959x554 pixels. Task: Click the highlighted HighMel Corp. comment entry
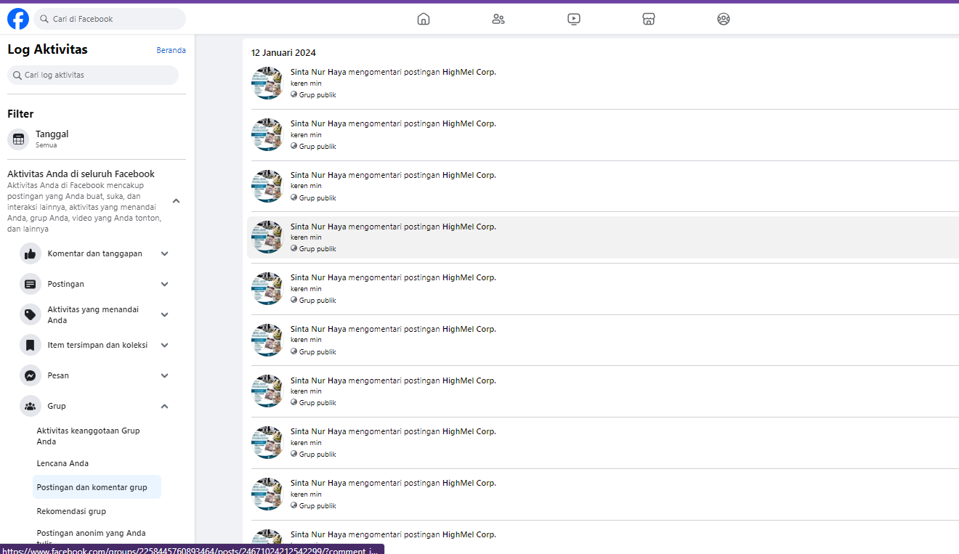tap(603, 237)
